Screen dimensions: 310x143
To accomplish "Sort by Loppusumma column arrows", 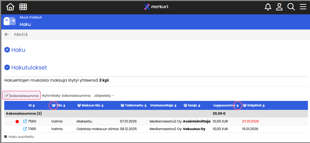I will (x=238, y=106).
